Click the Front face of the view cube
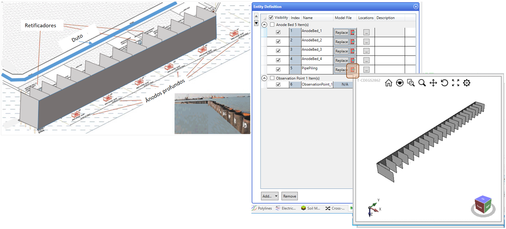The height and width of the screenshot is (229, 506). pyautogui.click(x=479, y=207)
